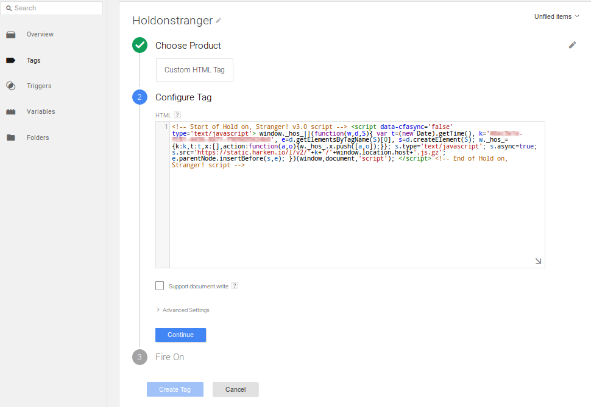The width and height of the screenshot is (591, 407).
Task: Expand Advanced Settings
Action: 183,310
